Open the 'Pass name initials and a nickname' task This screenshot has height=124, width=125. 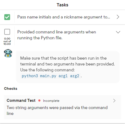[64, 17]
